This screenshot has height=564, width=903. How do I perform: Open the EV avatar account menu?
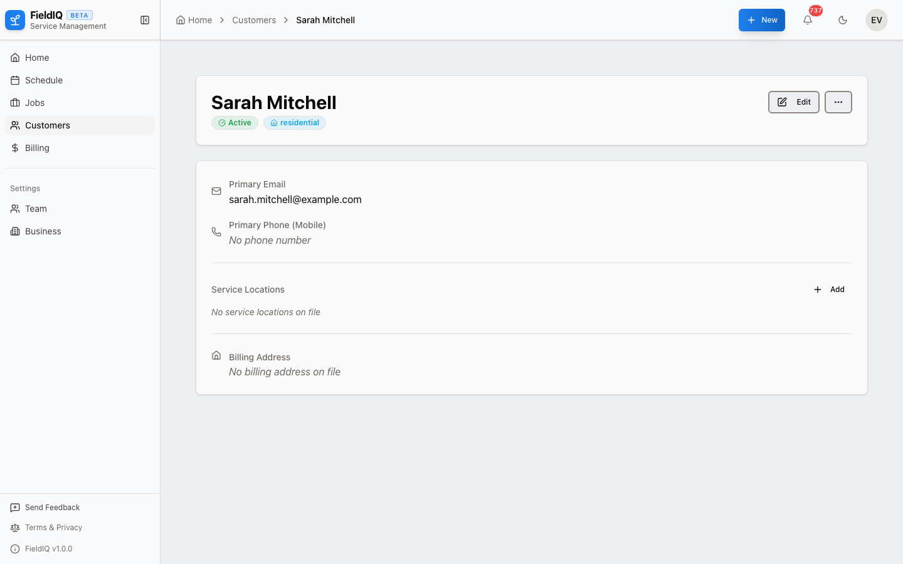(x=876, y=20)
